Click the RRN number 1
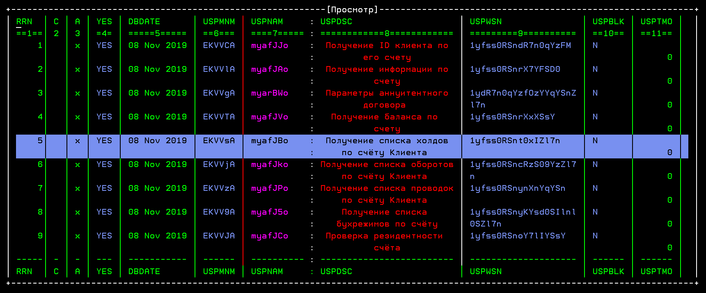 [40, 46]
